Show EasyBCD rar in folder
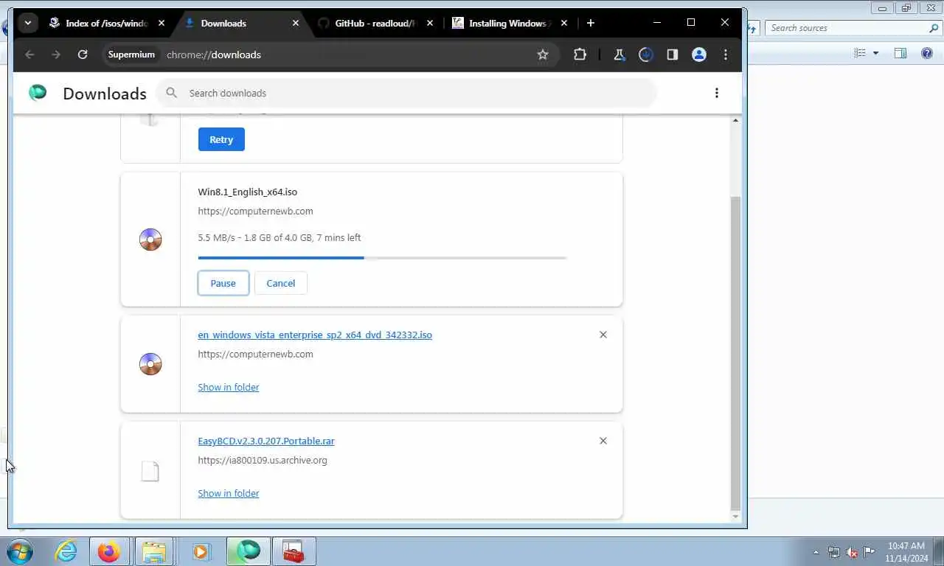This screenshot has height=566, width=944. click(x=229, y=493)
